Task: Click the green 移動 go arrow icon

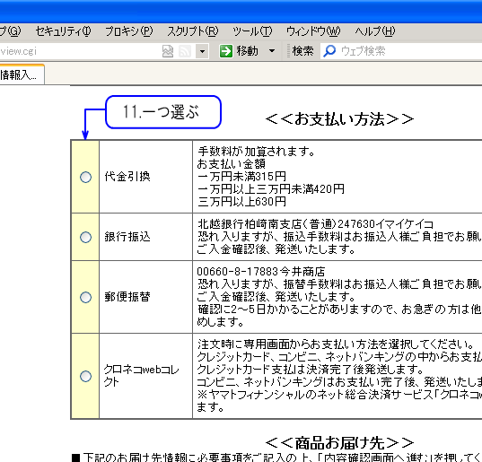Action: [x=226, y=51]
